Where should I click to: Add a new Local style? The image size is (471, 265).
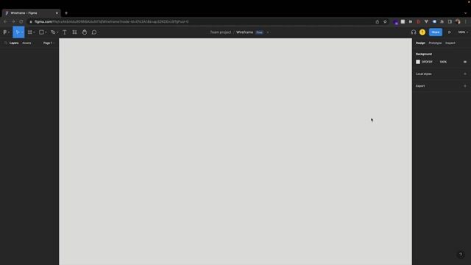tap(465, 74)
